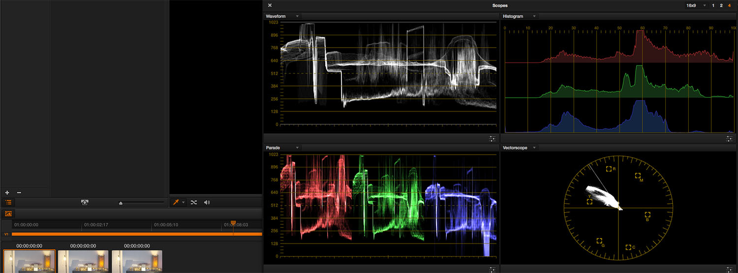Screen dimensions: 738x273
Task: Switch to two scope layout (2)
Action: pyautogui.click(x=721, y=5)
